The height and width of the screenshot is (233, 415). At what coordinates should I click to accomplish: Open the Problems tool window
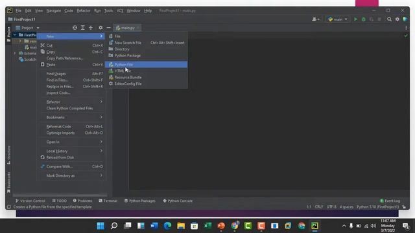(82, 201)
